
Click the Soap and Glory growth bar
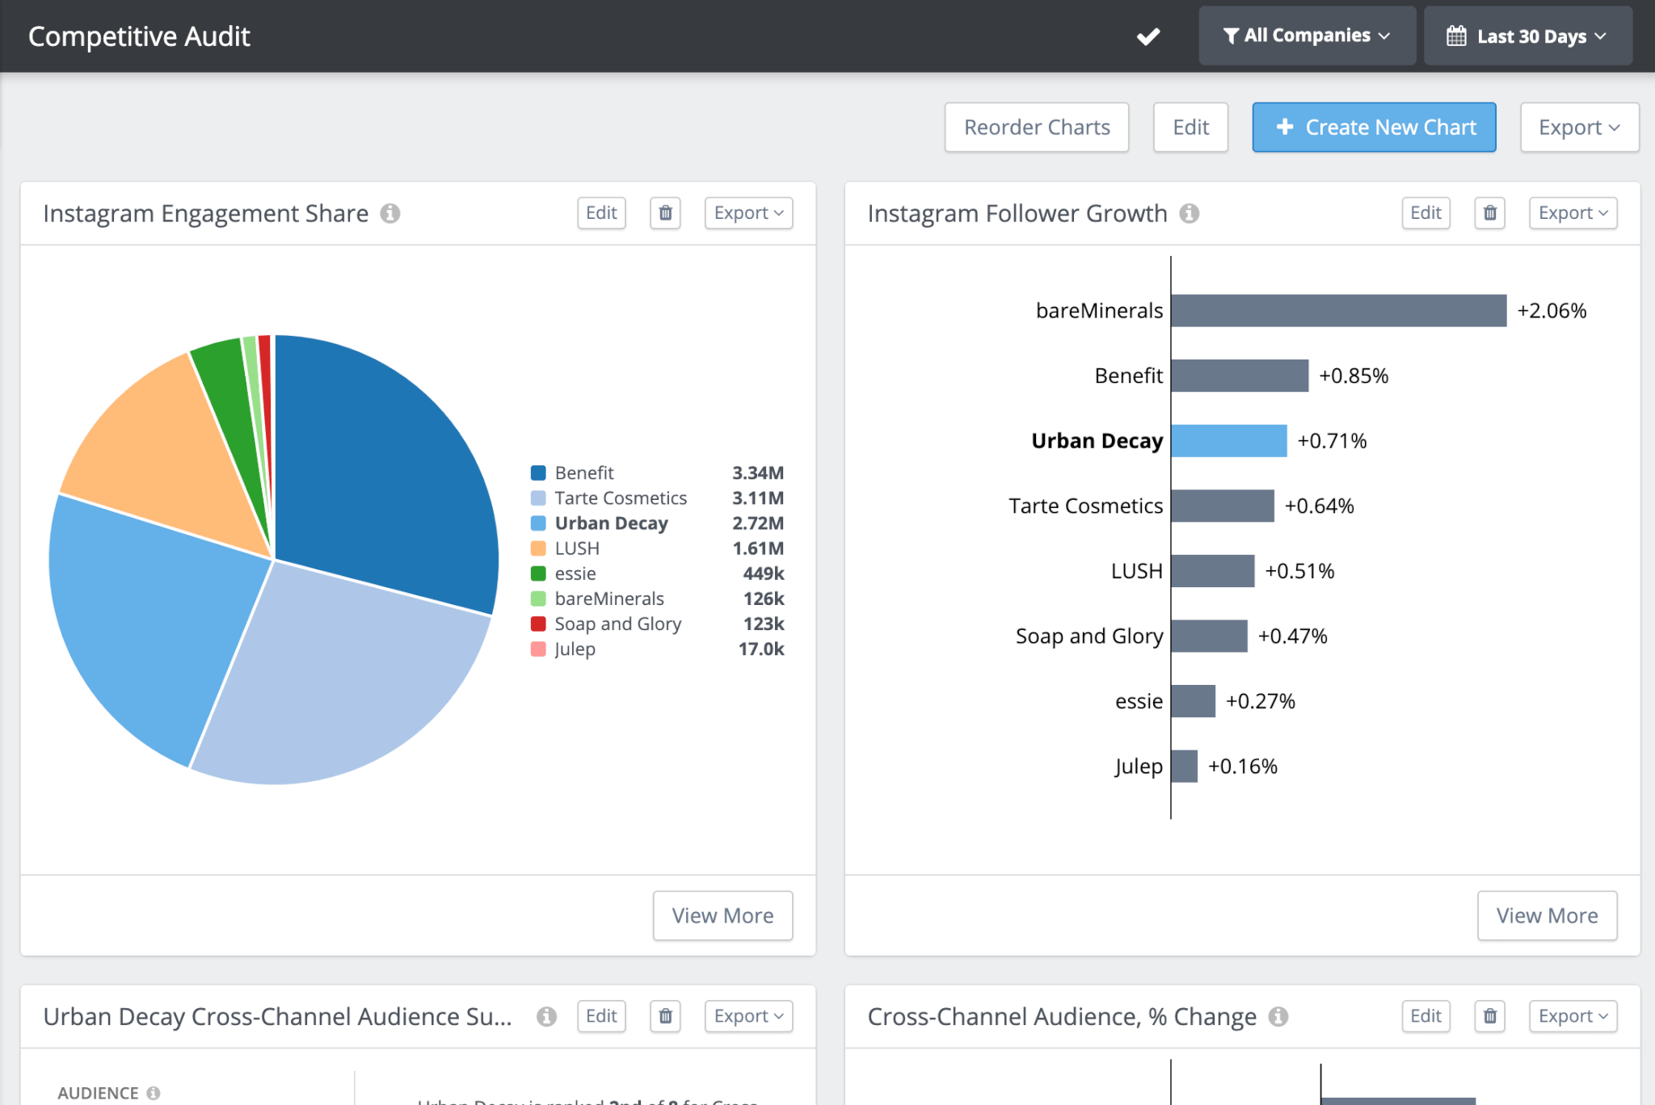(1209, 636)
